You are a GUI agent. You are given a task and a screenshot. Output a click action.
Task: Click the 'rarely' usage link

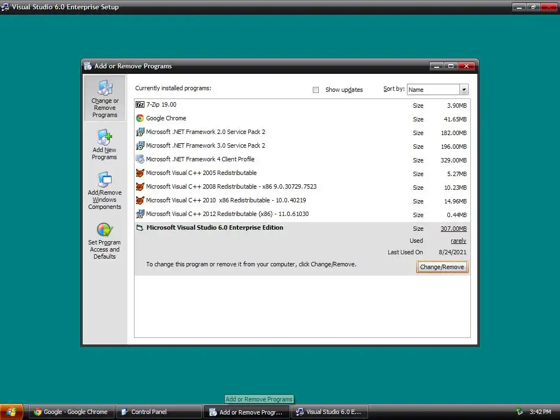click(x=458, y=241)
